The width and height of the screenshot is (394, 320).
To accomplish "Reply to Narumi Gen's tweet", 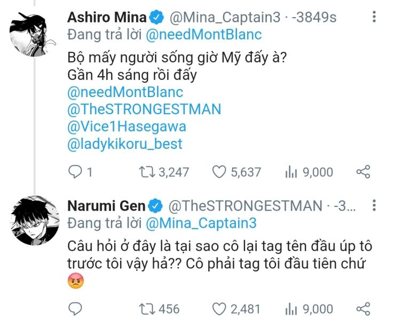I will point(75,309).
